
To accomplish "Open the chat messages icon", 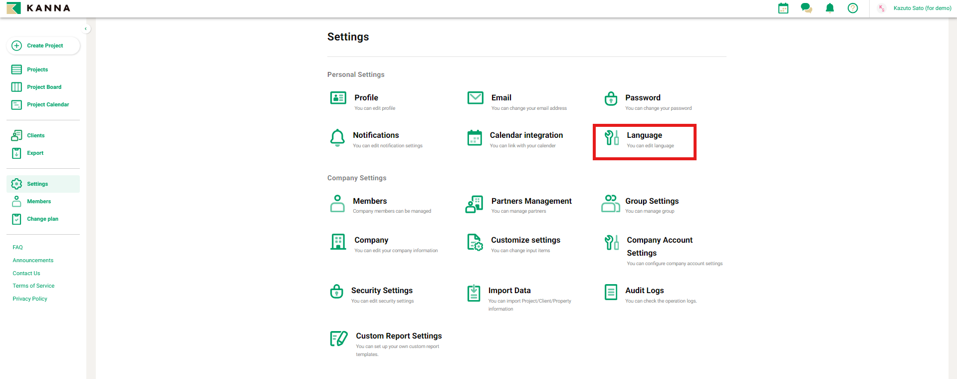I will click(806, 8).
